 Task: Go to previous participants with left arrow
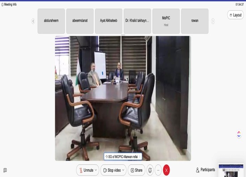coord(33,21)
